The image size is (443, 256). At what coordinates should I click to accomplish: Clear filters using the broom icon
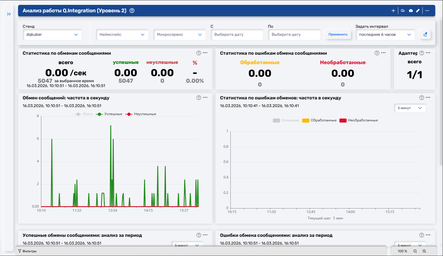tap(425, 34)
